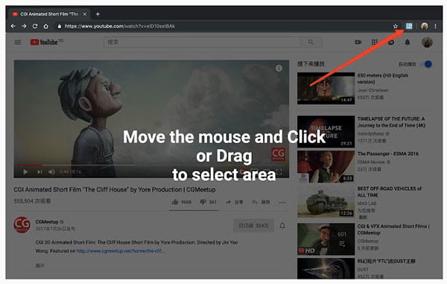This screenshot has height=284, width=447.
Task: Click title TIMELAPSE OF THE FUTURE
Action: [392, 122]
